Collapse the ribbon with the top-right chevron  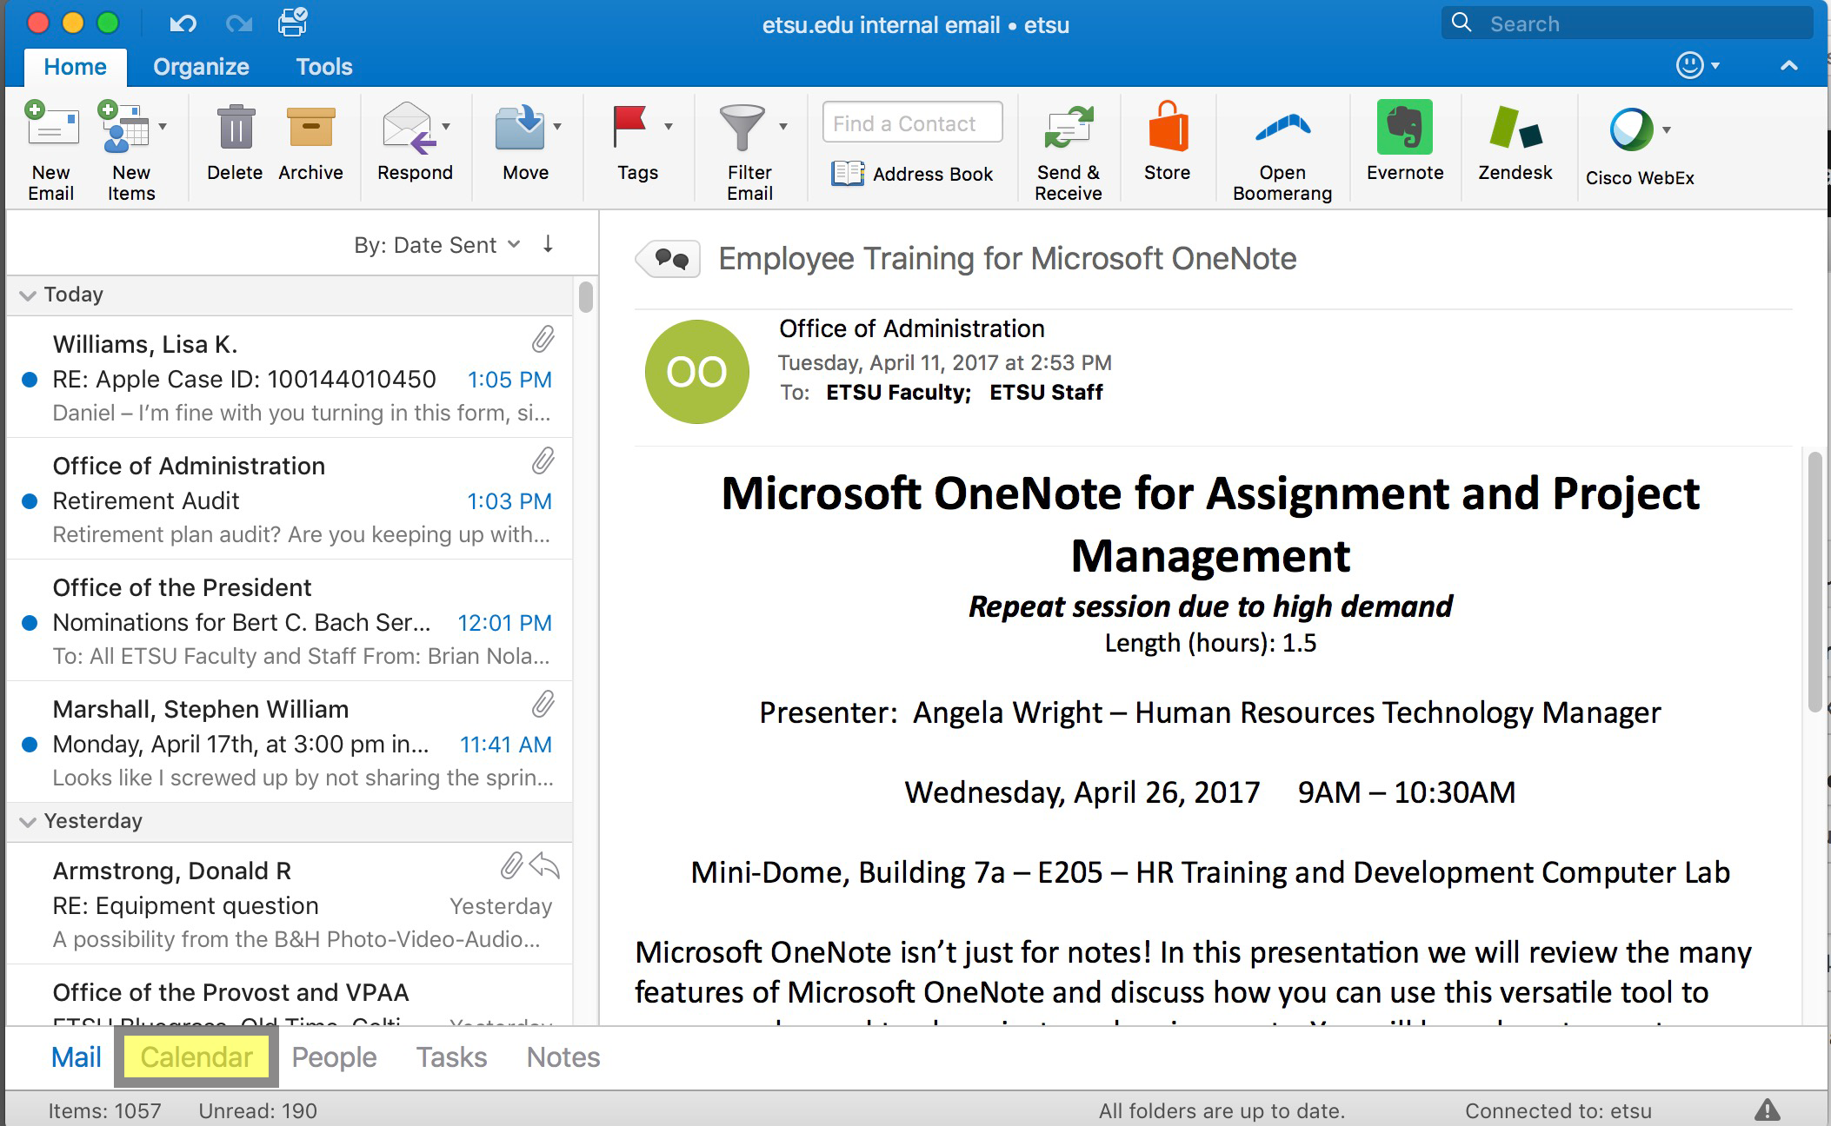pos(1788,66)
